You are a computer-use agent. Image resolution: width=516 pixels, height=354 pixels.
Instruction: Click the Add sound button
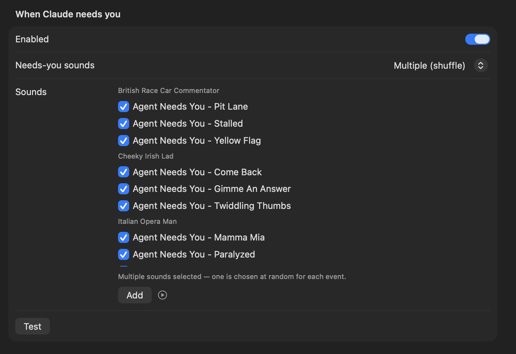pos(135,295)
